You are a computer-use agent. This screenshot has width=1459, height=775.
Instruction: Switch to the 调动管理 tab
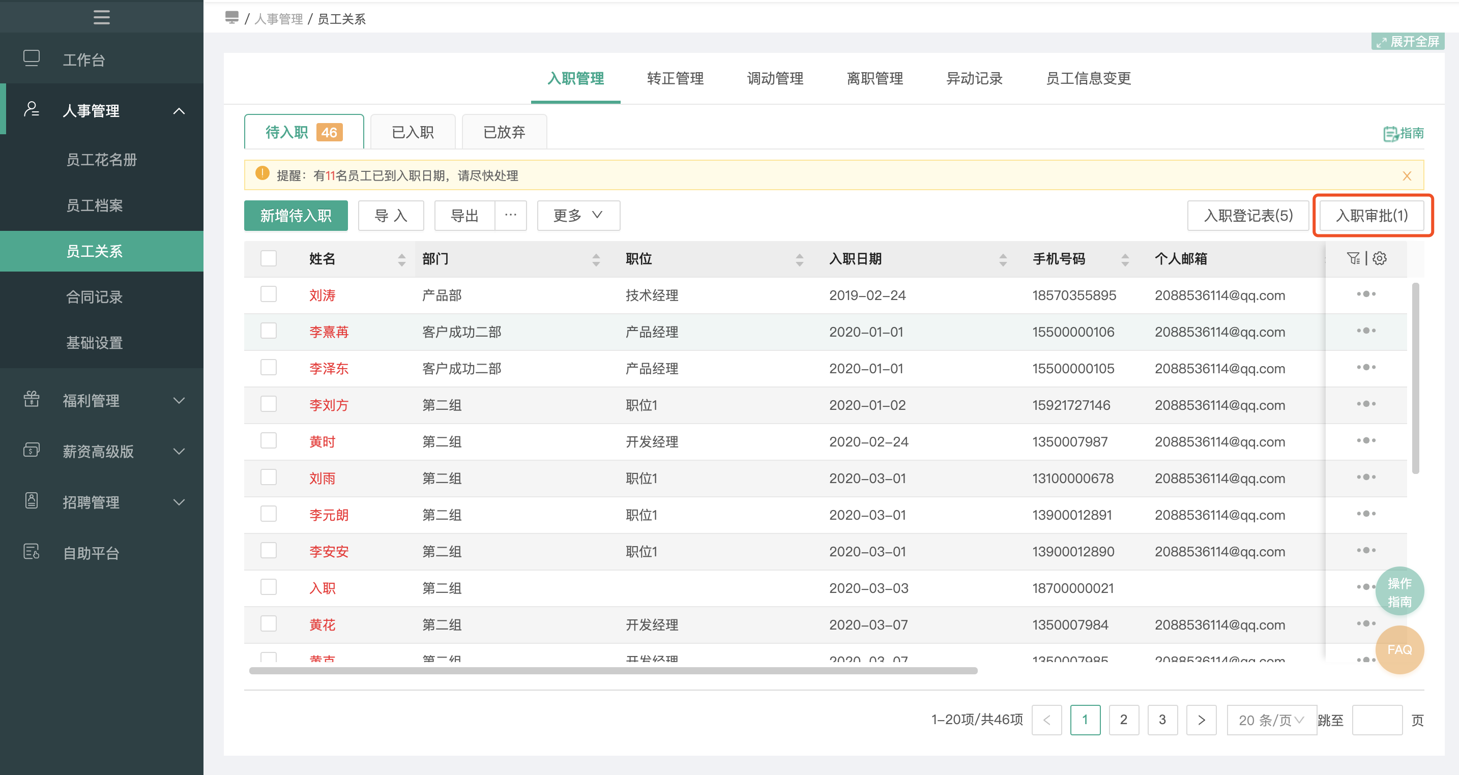click(775, 78)
